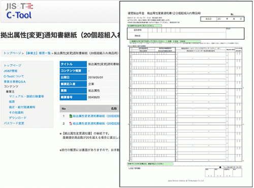This screenshot has width=254, height=188.
Task: Go to トップページ in the breadcrumb
Action: coord(12,53)
